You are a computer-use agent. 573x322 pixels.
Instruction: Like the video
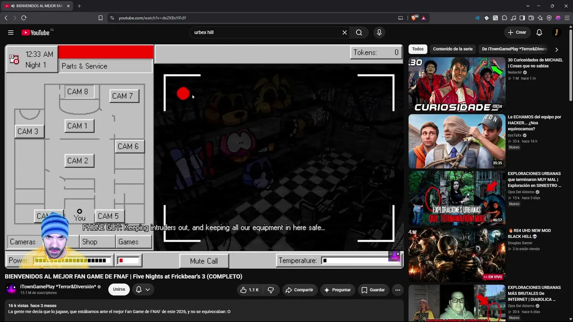[x=249, y=290]
